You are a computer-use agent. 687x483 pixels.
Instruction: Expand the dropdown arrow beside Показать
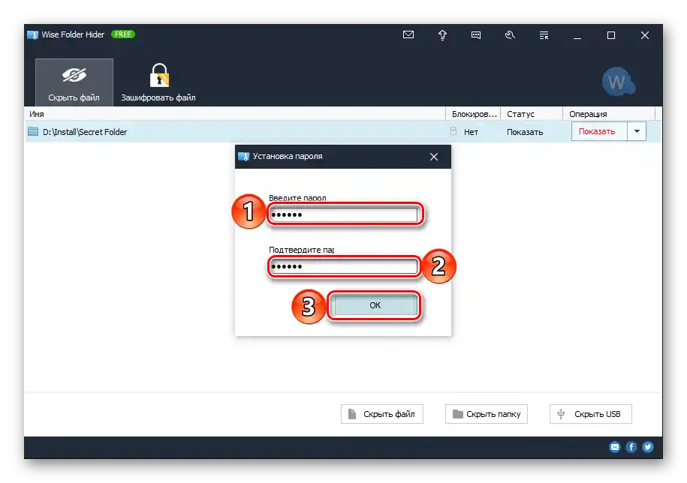(x=637, y=131)
